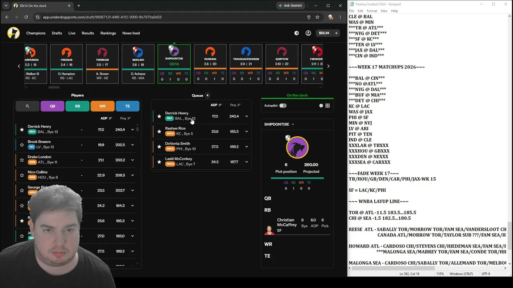
Task: Open the Live section
Action: [72, 33]
